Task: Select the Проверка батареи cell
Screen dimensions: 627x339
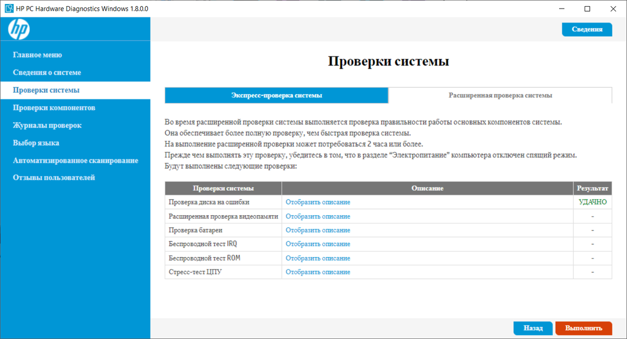Action: pyautogui.click(x=223, y=230)
